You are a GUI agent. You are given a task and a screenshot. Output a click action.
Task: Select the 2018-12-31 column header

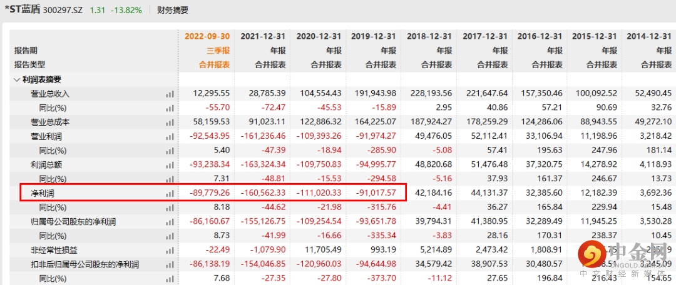[429, 36]
